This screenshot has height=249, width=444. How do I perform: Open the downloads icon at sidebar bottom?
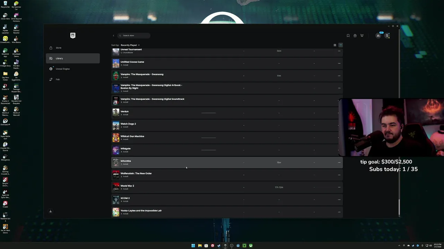click(x=50, y=211)
